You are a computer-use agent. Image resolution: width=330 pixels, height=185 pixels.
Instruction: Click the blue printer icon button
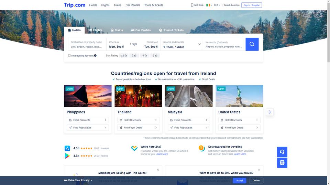coord(282,162)
